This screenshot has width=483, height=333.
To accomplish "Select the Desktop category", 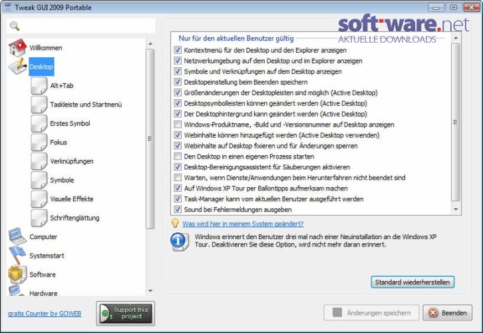I will coord(41,67).
